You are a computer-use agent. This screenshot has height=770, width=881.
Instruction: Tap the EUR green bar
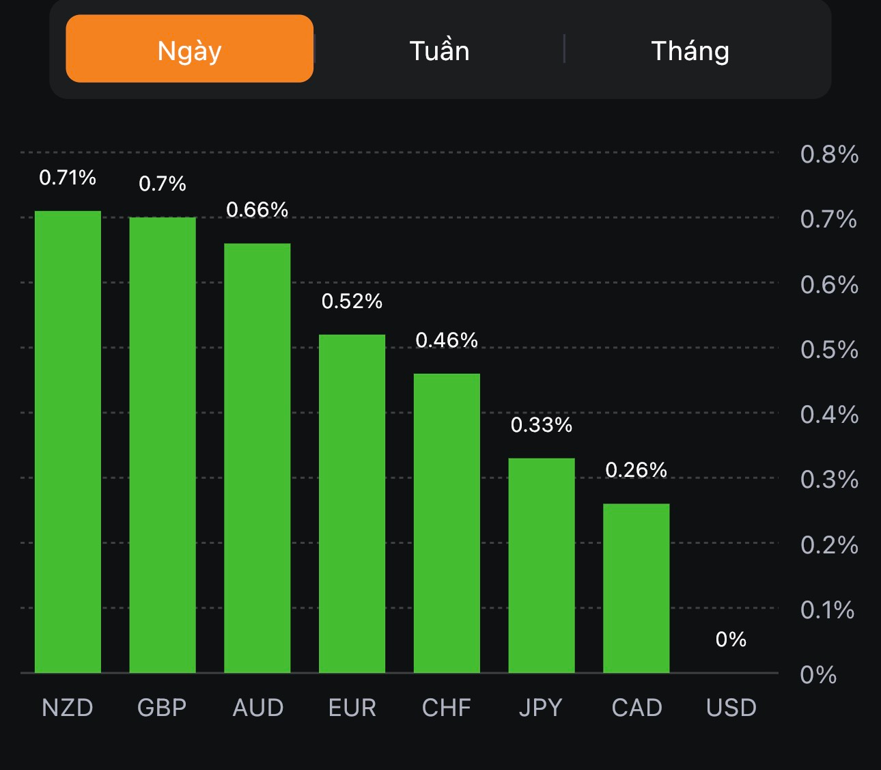(x=352, y=504)
